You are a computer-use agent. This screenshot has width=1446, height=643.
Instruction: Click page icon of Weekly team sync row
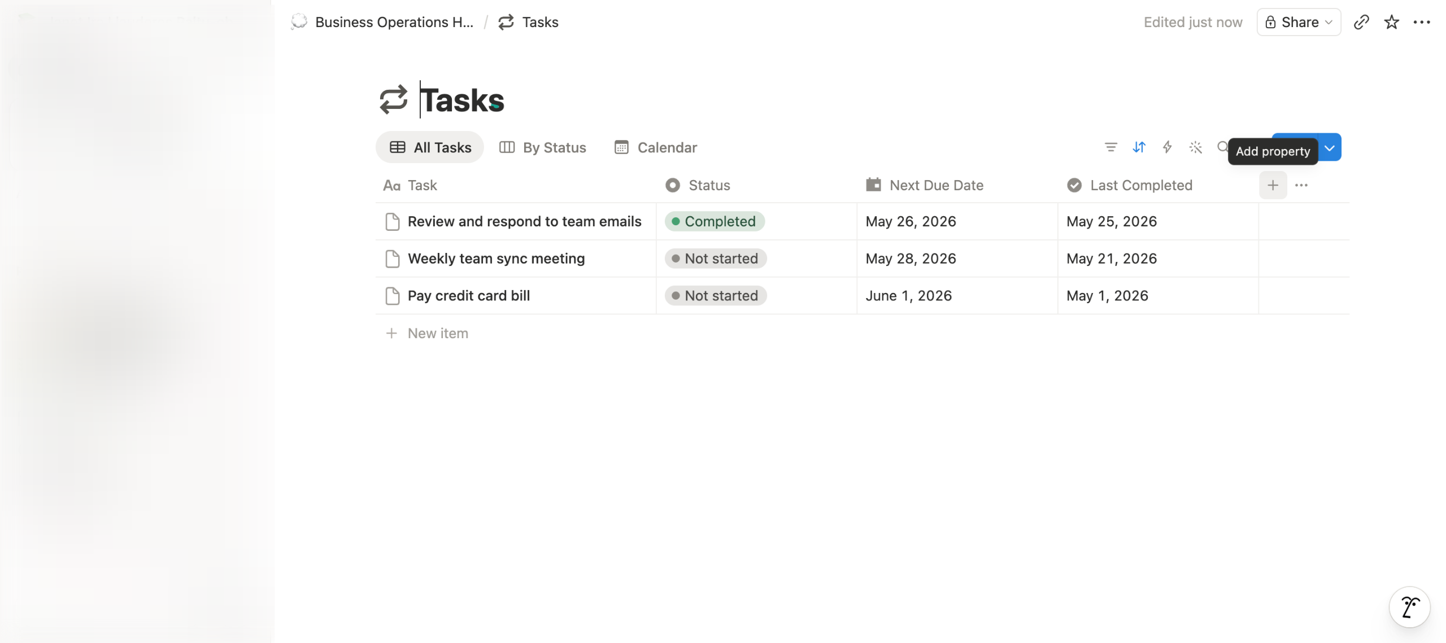coord(392,259)
